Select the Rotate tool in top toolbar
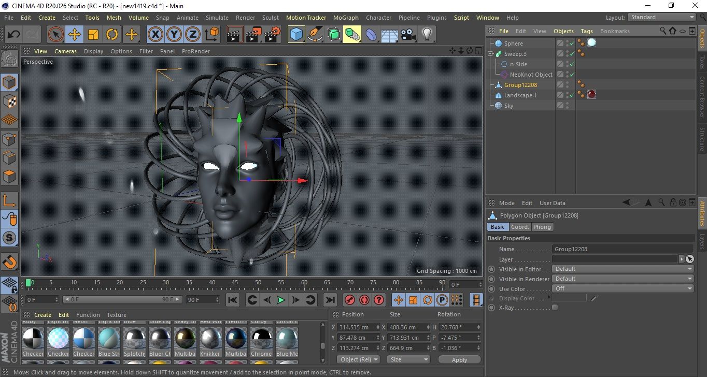 pyautogui.click(x=112, y=35)
